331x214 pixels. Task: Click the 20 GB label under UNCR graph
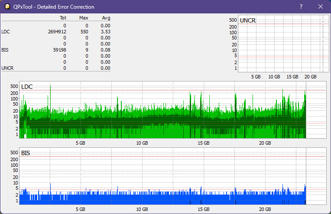tap(311, 77)
